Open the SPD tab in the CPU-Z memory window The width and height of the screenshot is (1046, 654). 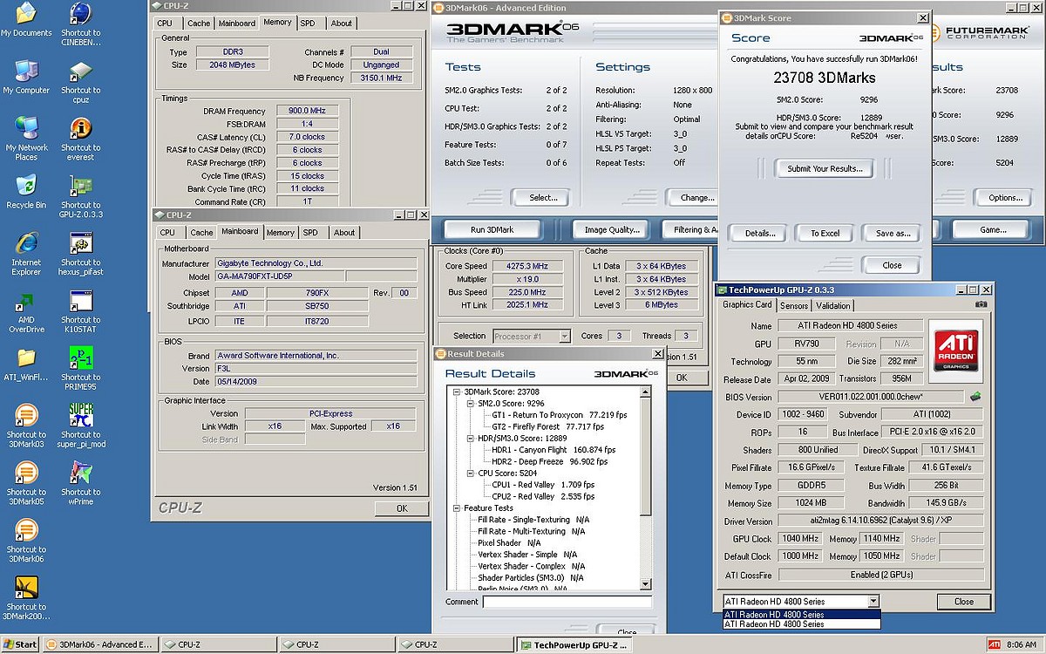[308, 24]
